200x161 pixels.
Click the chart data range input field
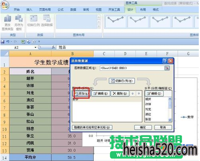click(132, 68)
